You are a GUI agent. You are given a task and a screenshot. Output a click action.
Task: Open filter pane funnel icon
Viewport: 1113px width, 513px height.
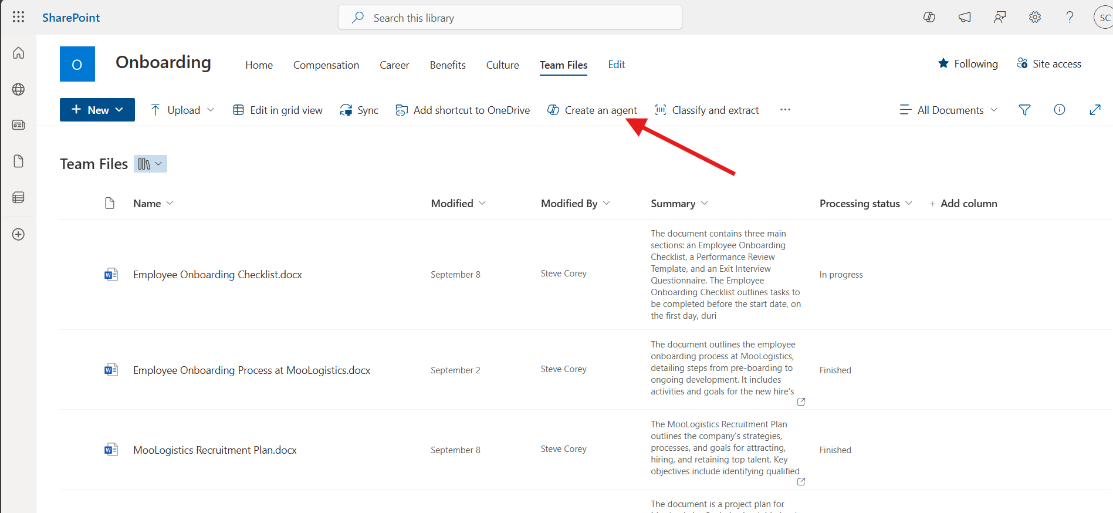click(x=1024, y=110)
